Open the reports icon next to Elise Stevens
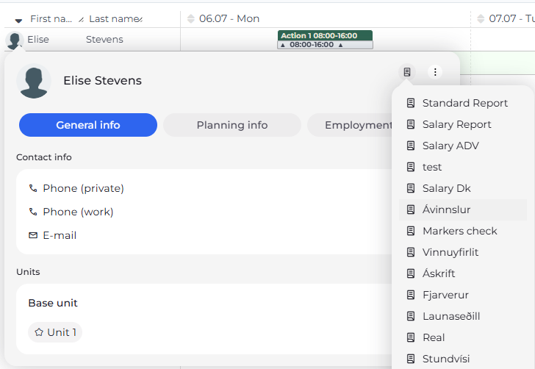 (407, 72)
